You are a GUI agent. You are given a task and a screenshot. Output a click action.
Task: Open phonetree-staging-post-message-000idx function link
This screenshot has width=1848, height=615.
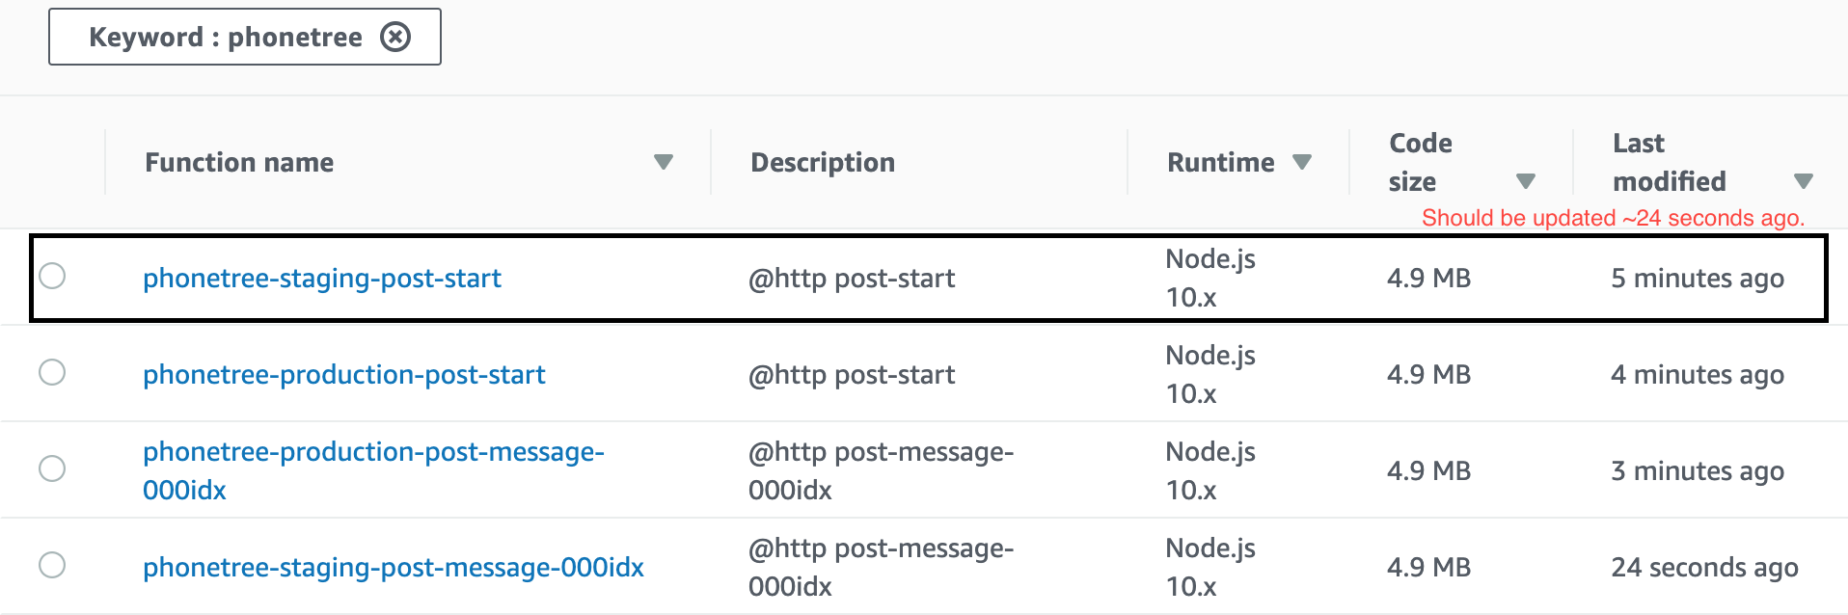[394, 567]
